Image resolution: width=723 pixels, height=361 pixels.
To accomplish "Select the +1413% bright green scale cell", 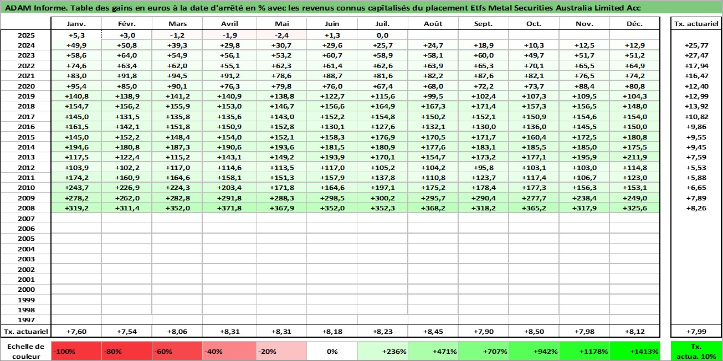I will (x=635, y=351).
